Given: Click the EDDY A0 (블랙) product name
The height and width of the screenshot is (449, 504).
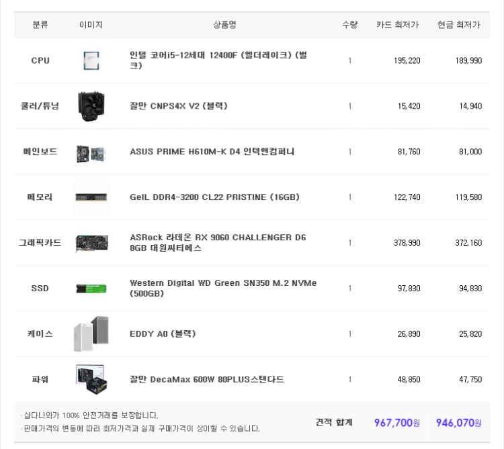Looking at the screenshot, I should pos(163,334).
